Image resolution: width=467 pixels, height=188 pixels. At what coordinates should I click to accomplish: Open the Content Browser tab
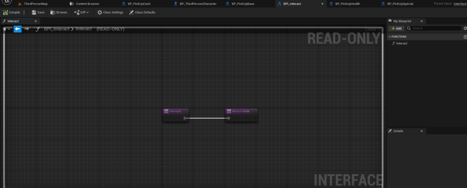pos(87,4)
